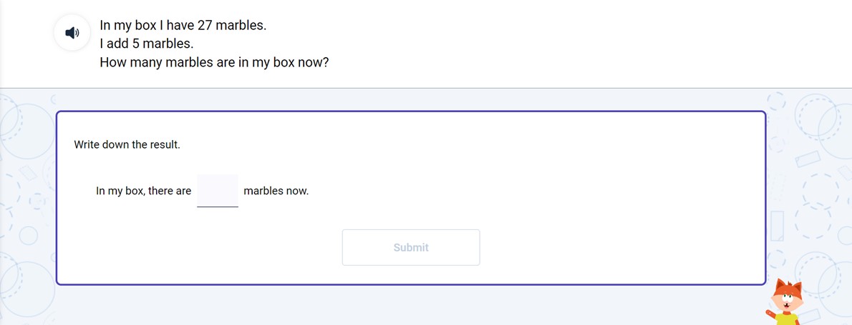Image resolution: width=852 pixels, height=325 pixels.
Task: Click the upright rectangle outline near the fox
Action: point(777,224)
